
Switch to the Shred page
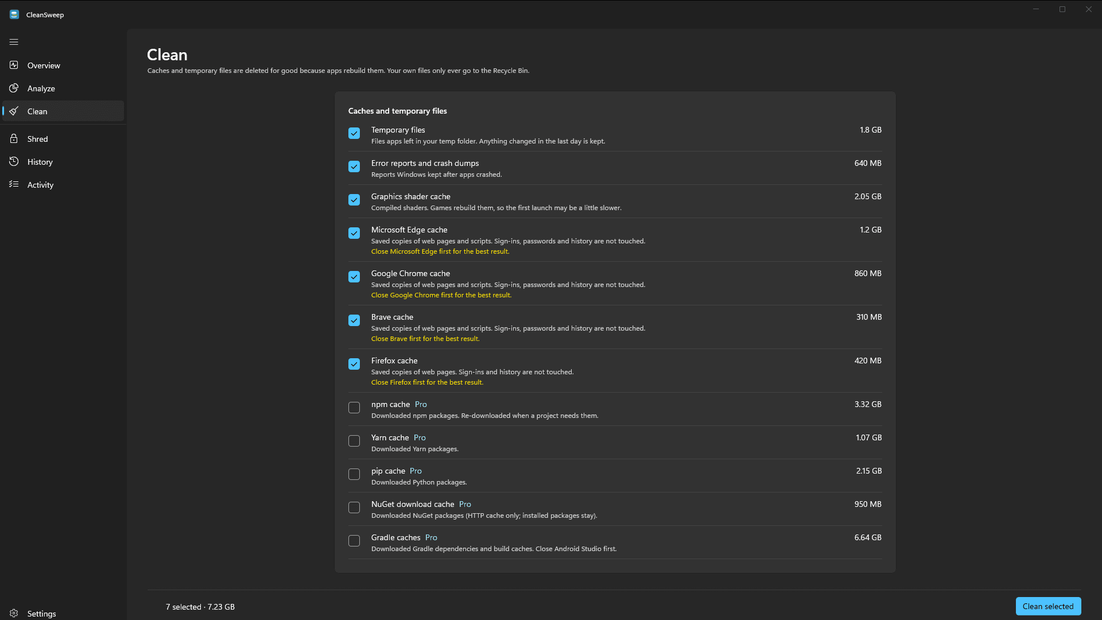pyautogui.click(x=63, y=139)
